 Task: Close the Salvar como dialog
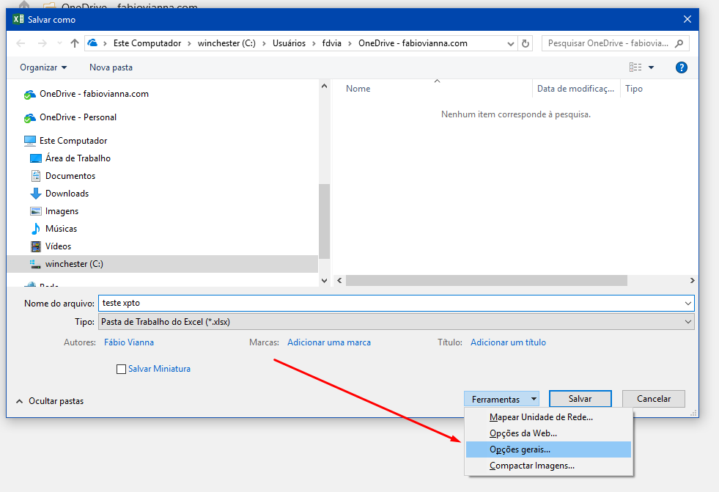pyautogui.click(x=687, y=19)
